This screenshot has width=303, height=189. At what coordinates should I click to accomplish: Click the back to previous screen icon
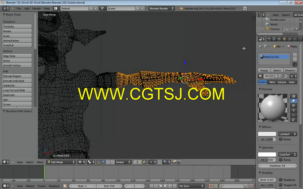point(245,8)
